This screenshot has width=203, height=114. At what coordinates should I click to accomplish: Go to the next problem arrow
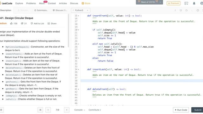click(x=67, y=110)
